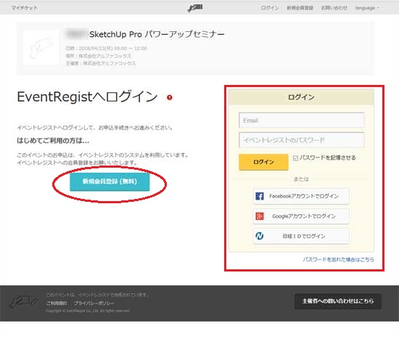Open プライバシーポリシー link in footer
This screenshot has height=339, width=399.
pyautogui.click(x=94, y=303)
